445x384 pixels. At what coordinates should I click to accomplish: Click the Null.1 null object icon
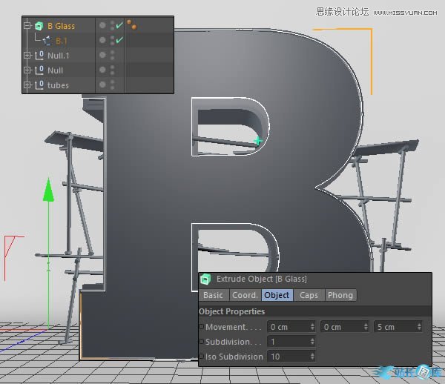coord(39,56)
